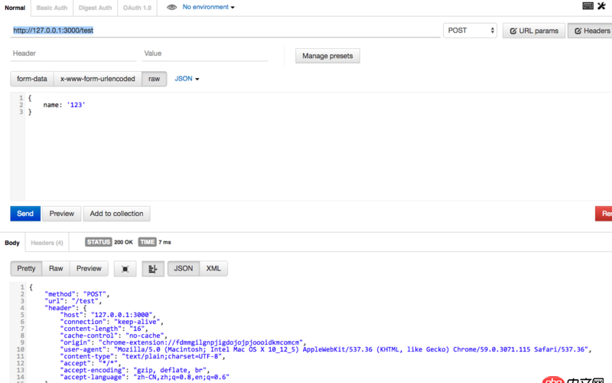Click Manage presets button
The width and height of the screenshot is (612, 383).
(327, 56)
